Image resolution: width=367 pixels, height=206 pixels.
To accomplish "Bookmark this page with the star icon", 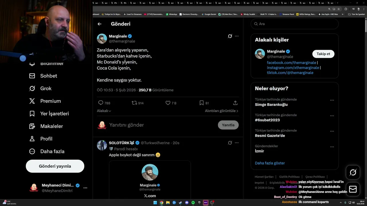I will click(x=338, y=9).
